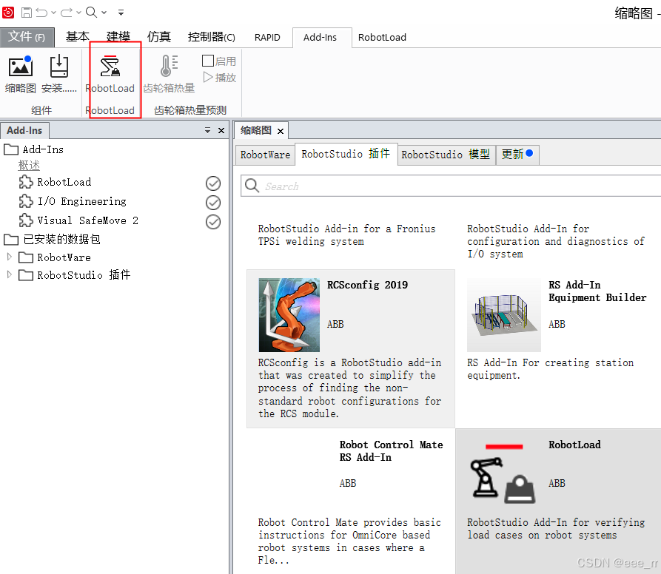Close the 缩略图 document tab
The image size is (661, 574).
(x=281, y=132)
